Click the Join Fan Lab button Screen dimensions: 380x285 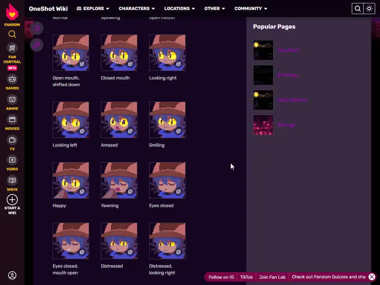point(272,277)
